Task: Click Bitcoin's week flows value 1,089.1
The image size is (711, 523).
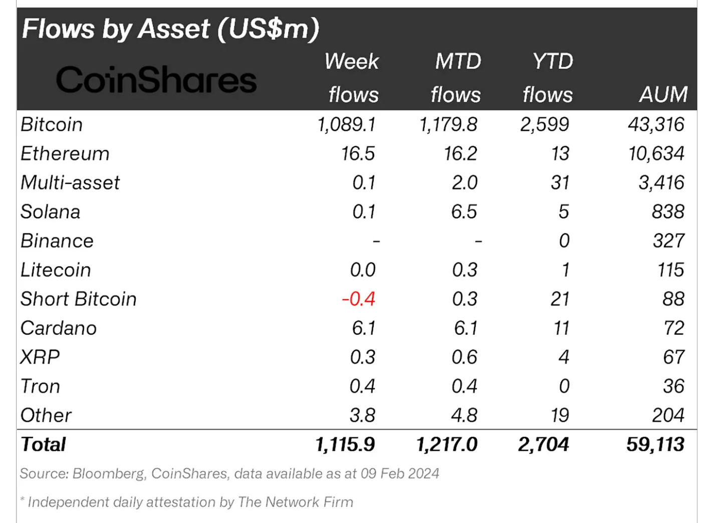Action: point(347,125)
